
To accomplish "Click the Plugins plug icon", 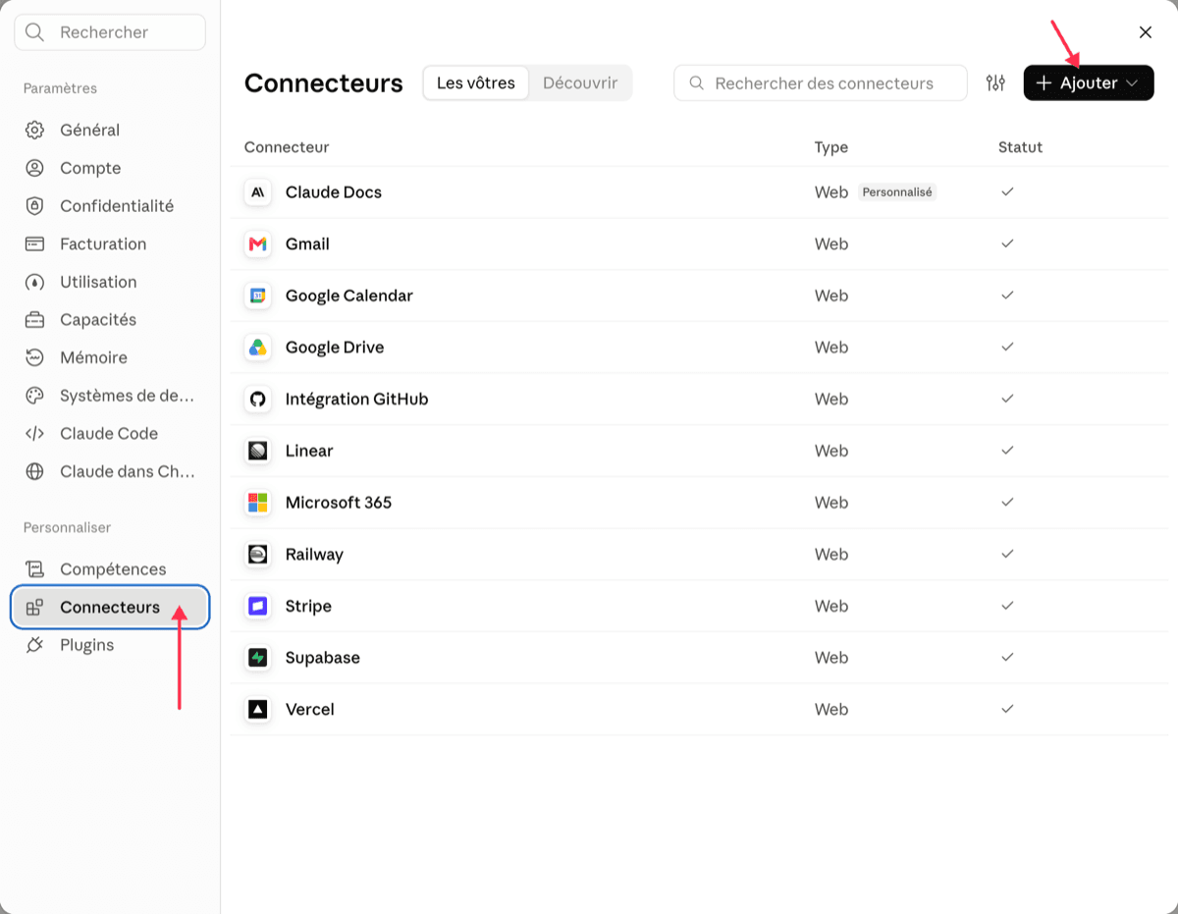I will coord(34,645).
